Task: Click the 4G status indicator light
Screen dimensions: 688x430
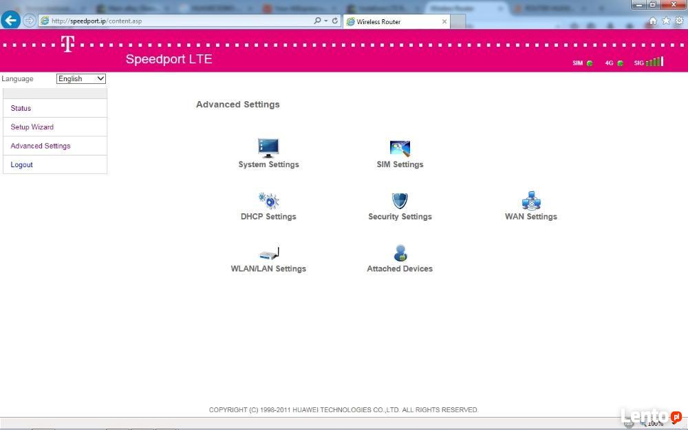Action: 620,63
